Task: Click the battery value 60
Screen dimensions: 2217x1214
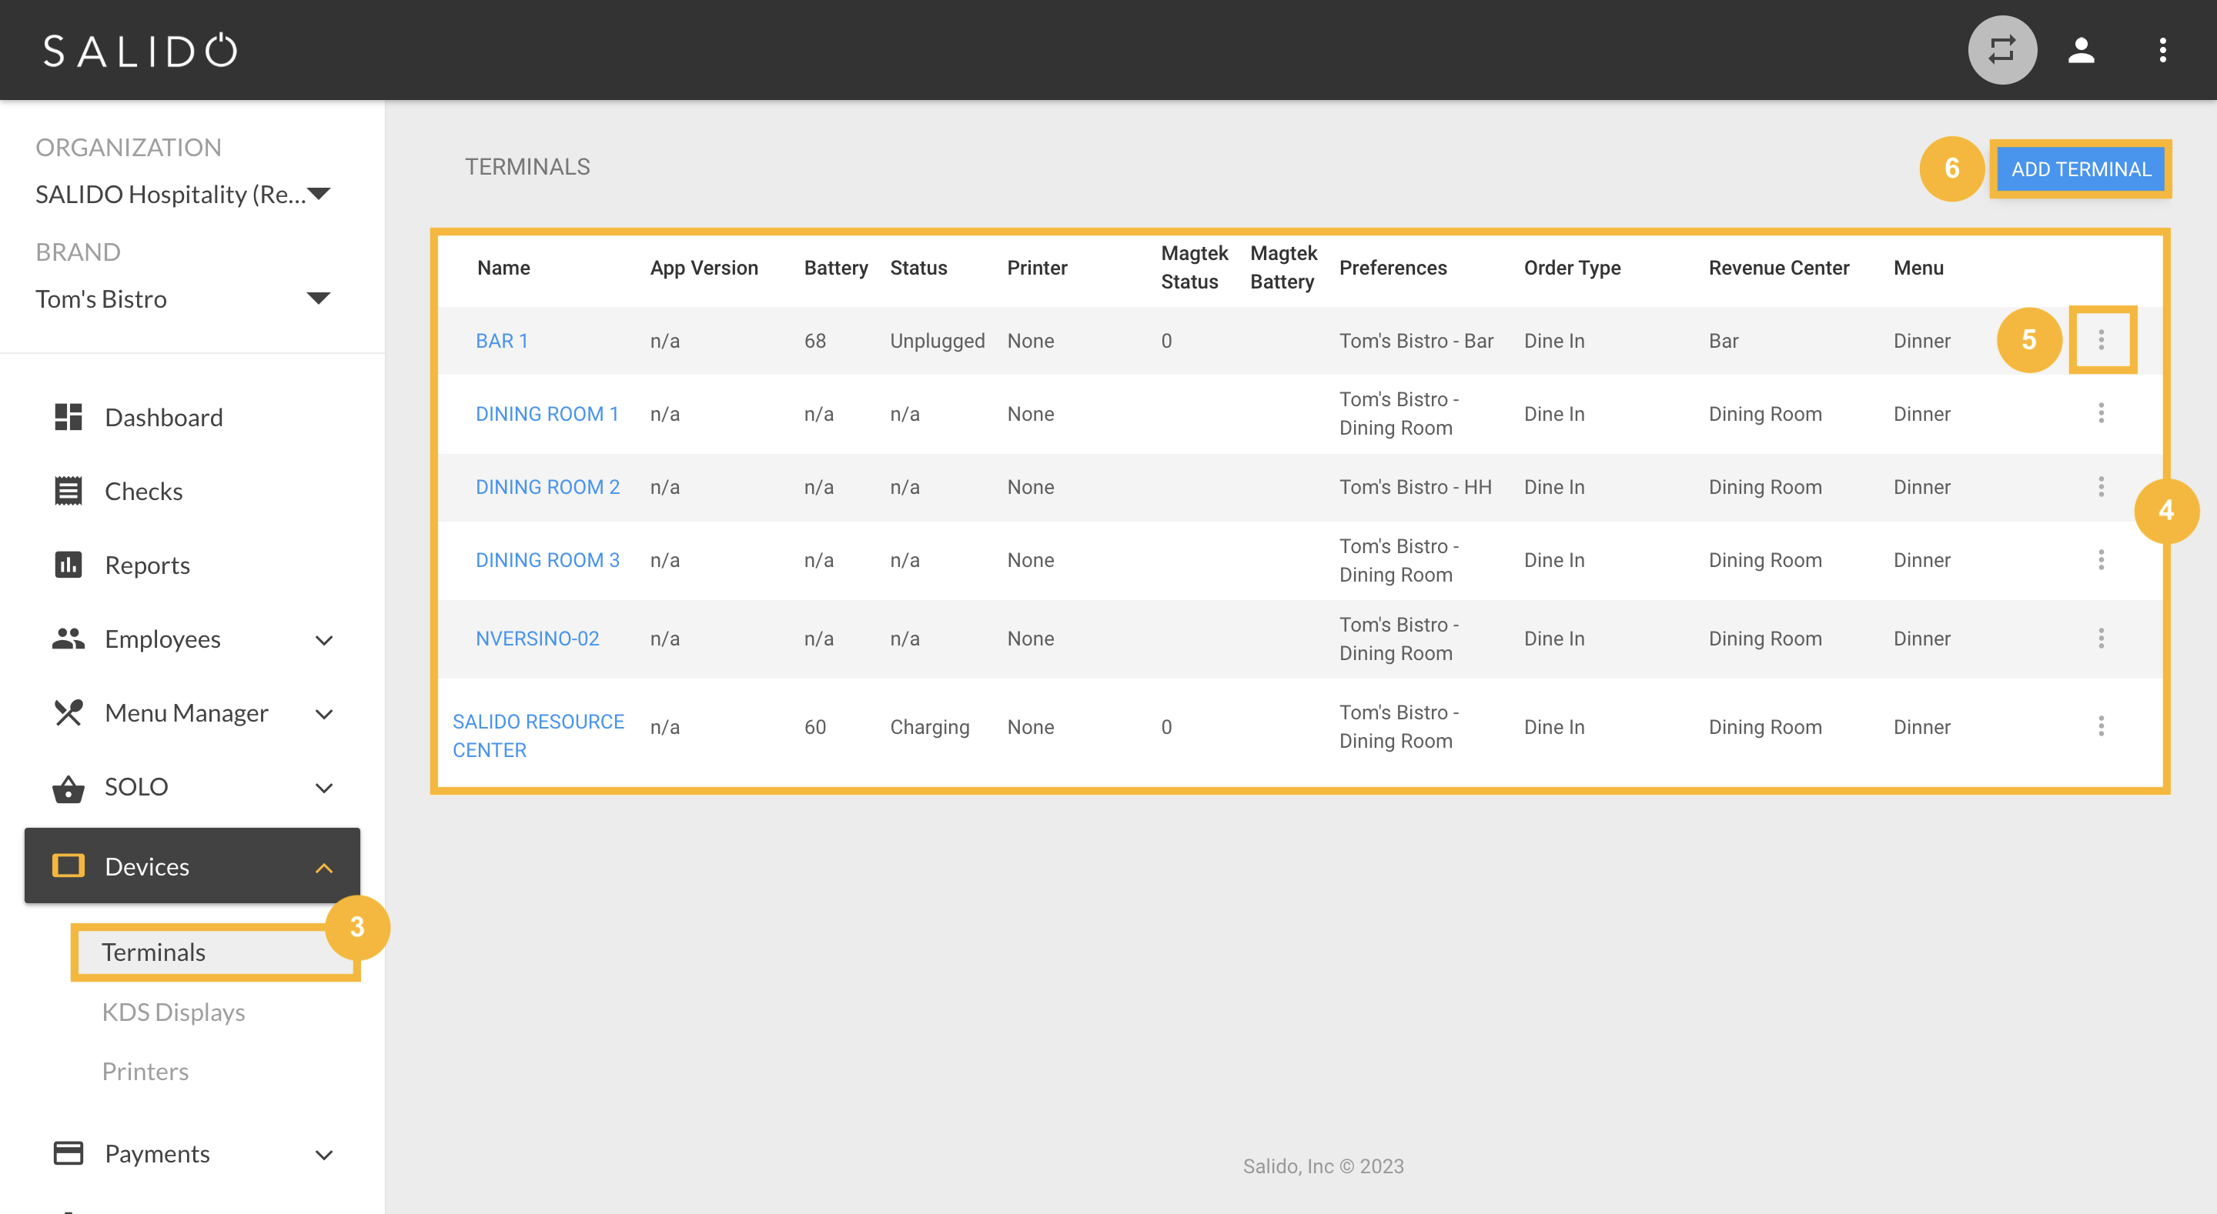Action: 815,727
